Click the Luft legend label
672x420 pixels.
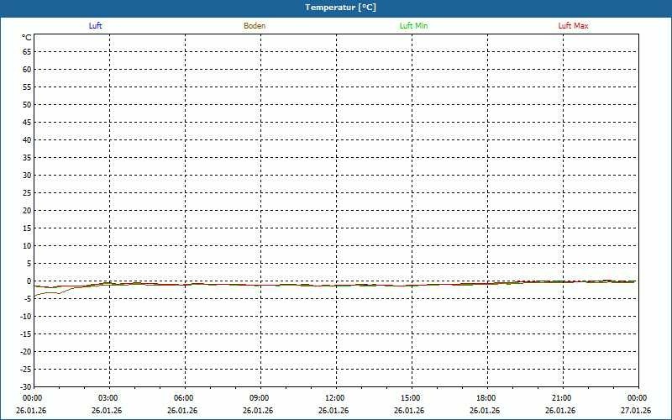pyautogui.click(x=95, y=26)
